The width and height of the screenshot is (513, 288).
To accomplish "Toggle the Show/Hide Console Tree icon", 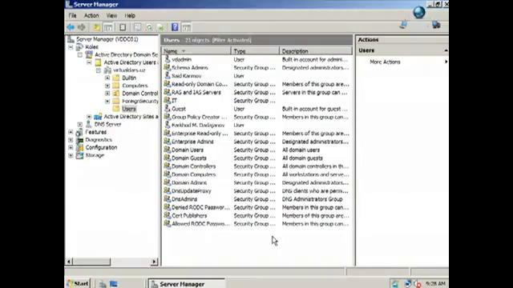I will coord(108,27).
